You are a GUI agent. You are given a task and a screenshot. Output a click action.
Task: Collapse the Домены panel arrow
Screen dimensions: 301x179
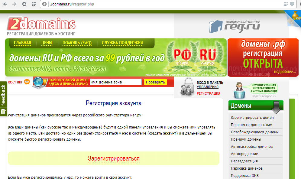pyautogui.click(x=276, y=107)
